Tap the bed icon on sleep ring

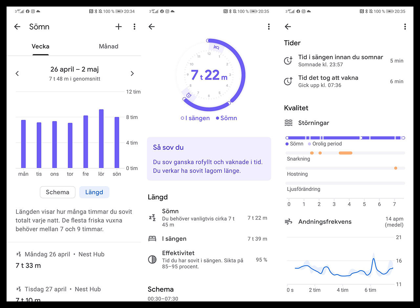[216, 48]
